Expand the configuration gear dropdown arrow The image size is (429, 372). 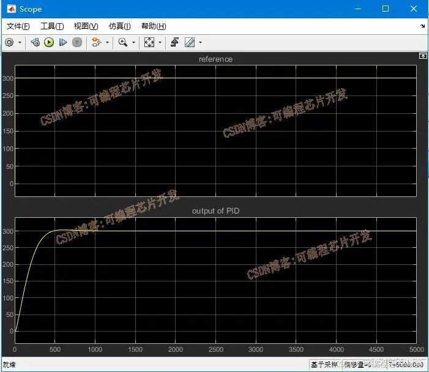point(20,42)
